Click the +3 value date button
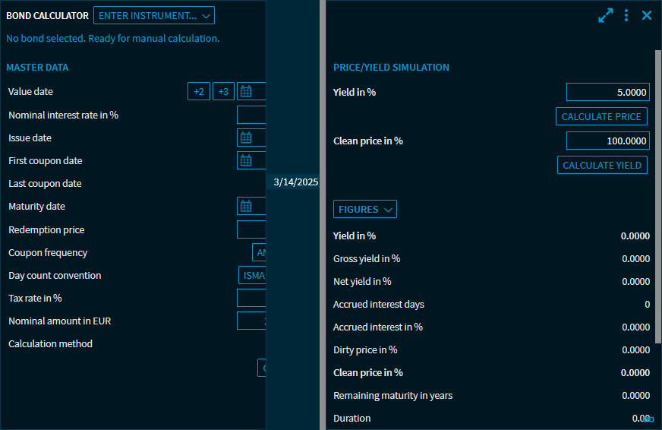Screen dimensions: 662x430 223,92
